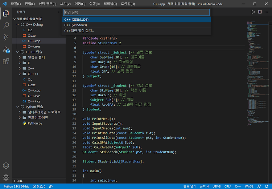
Task: Open the 이동(G) menu
Action: 80,4
